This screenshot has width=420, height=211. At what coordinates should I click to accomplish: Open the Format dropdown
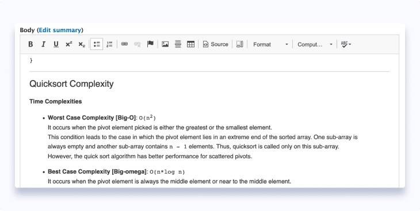pos(270,44)
